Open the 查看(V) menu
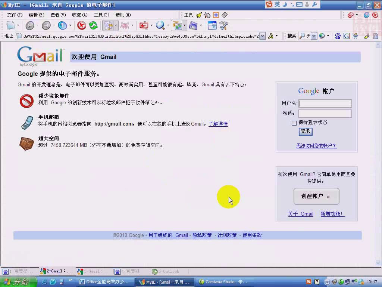This screenshot has height=287, width=382. tap(58, 15)
